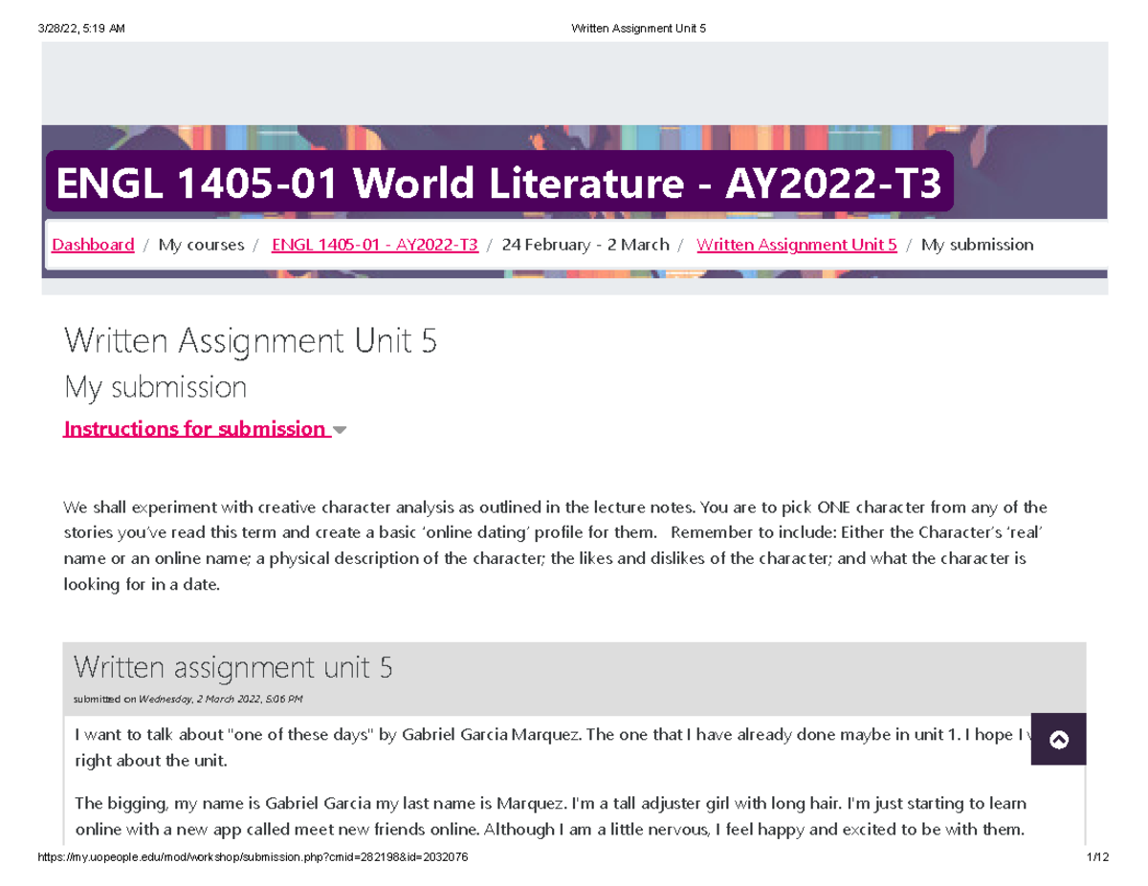
Task: Click the My submission subheading
Action: coord(155,387)
